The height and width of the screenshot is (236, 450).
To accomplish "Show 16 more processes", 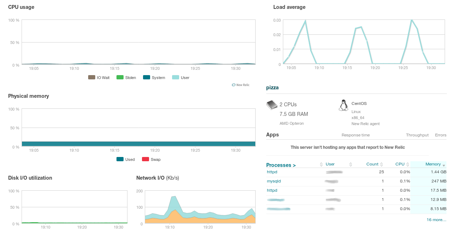I will pyautogui.click(x=437, y=220).
